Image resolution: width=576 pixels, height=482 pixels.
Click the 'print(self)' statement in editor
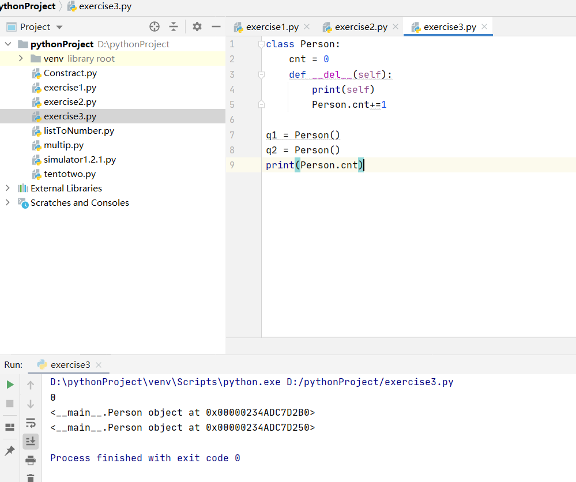point(343,89)
